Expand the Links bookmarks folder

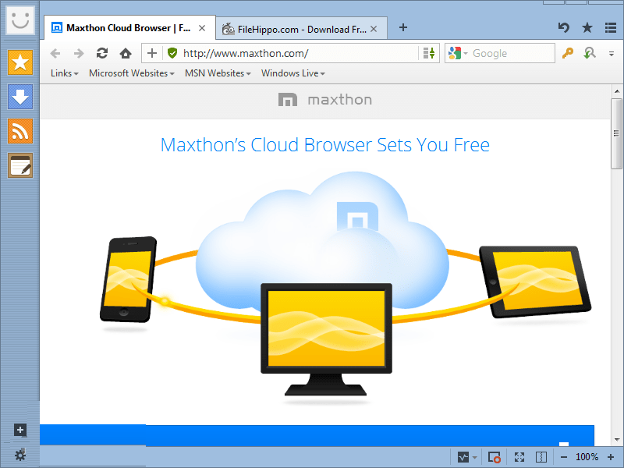pos(64,73)
